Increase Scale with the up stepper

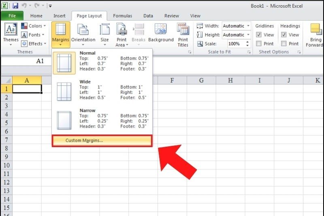pyautogui.click(x=247, y=42)
